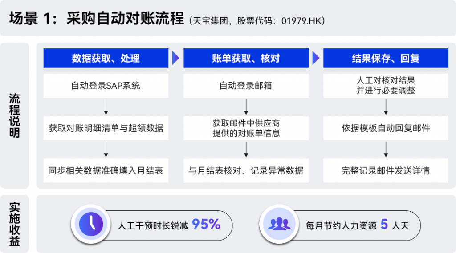Viewport: 456px width, 253px height.
Task: Click the 自动登录SAP系统 step box
Action: click(106, 86)
